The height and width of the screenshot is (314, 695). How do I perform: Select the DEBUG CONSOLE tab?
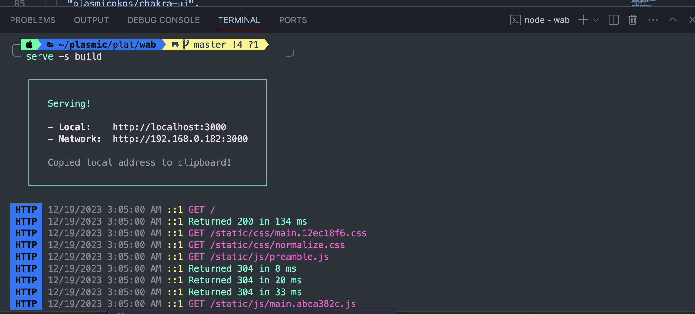164,20
